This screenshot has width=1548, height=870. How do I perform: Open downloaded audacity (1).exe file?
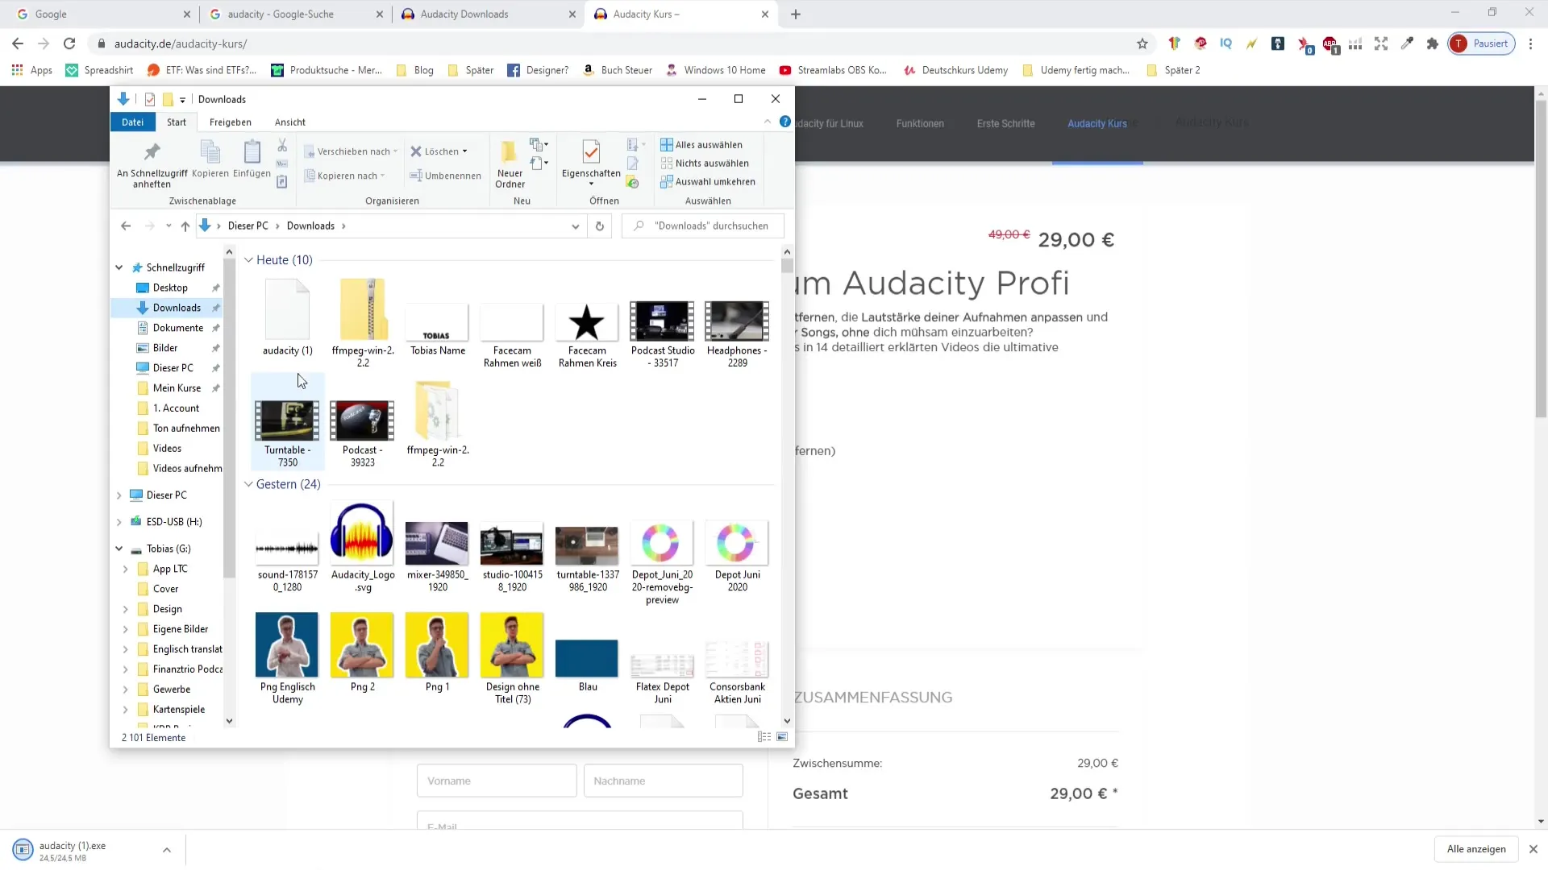tap(73, 850)
